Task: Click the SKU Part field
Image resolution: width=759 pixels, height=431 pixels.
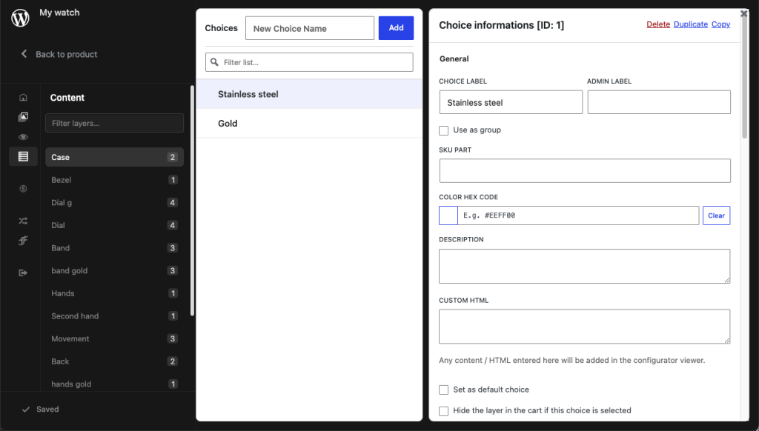Action: coord(585,171)
